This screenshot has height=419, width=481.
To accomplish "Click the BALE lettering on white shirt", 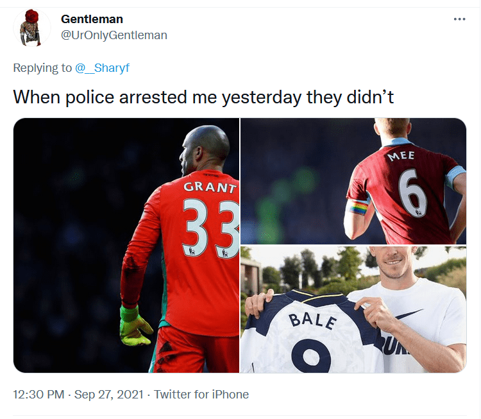I will (312, 320).
